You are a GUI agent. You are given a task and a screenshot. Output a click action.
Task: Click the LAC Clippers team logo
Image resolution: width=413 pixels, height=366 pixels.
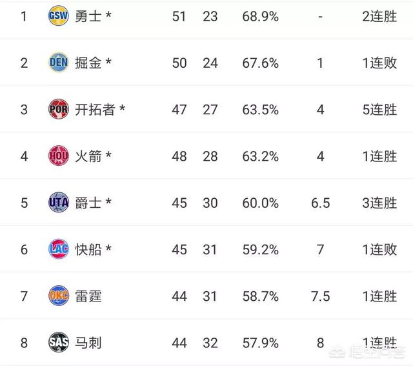tap(59, 249)
